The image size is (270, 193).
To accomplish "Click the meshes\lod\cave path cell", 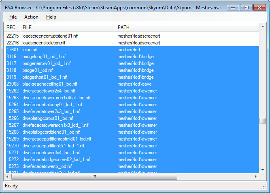I will coord(134,84).
